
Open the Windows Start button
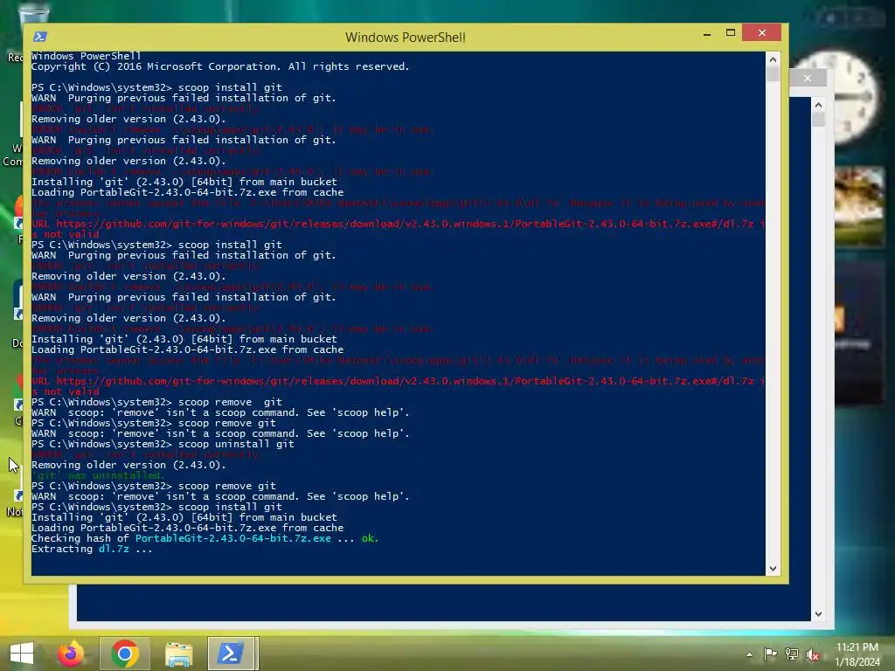coord(22,654)
